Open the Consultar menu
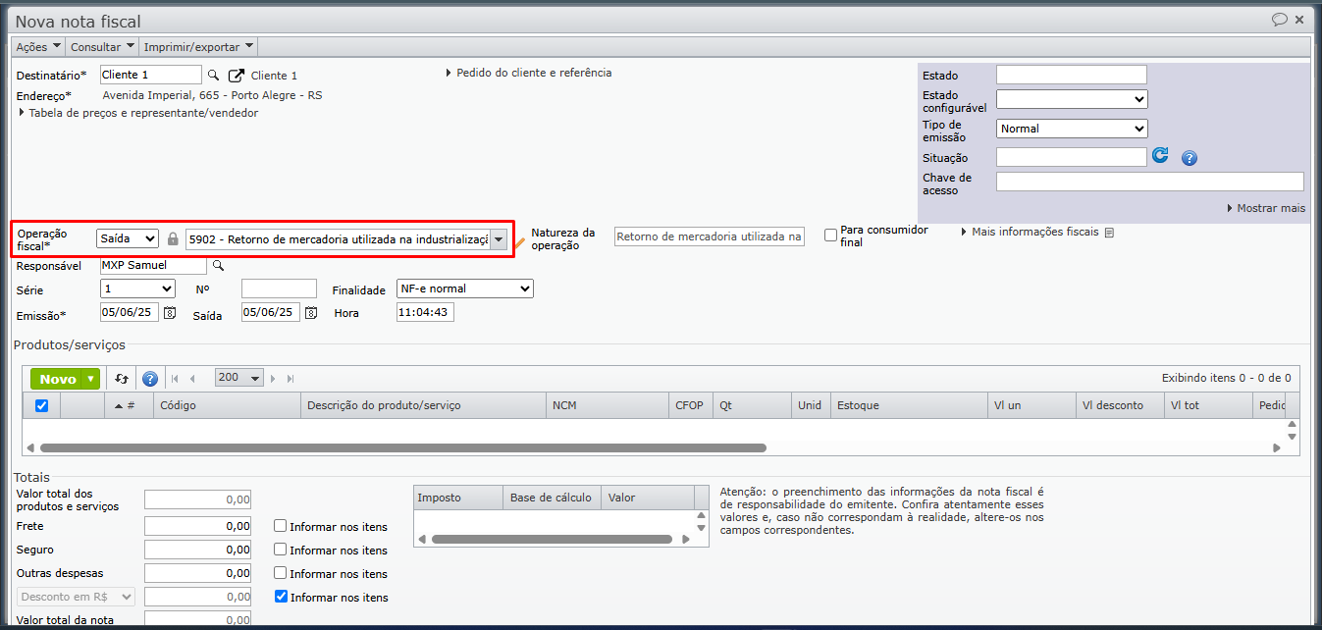The image size is (1322, 630). pyautogui.click(x=102, y=46)
